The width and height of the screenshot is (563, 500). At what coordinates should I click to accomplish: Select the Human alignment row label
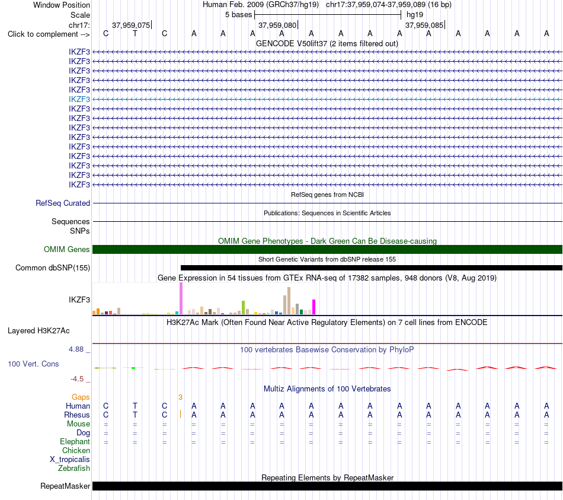(x=78, y=406)
